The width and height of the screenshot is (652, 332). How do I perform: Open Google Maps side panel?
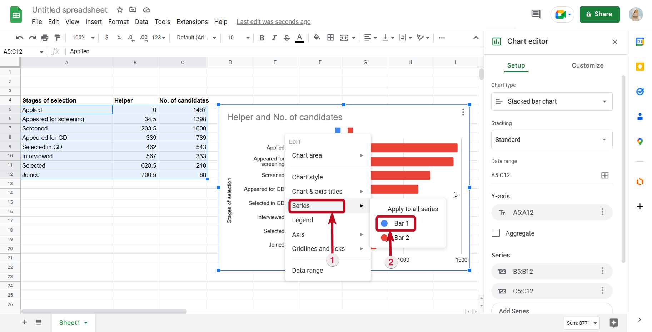click(x=640, y=142)
